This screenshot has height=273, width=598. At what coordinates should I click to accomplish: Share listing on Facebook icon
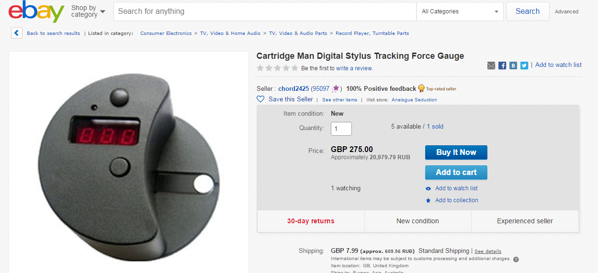pos(502,66)
